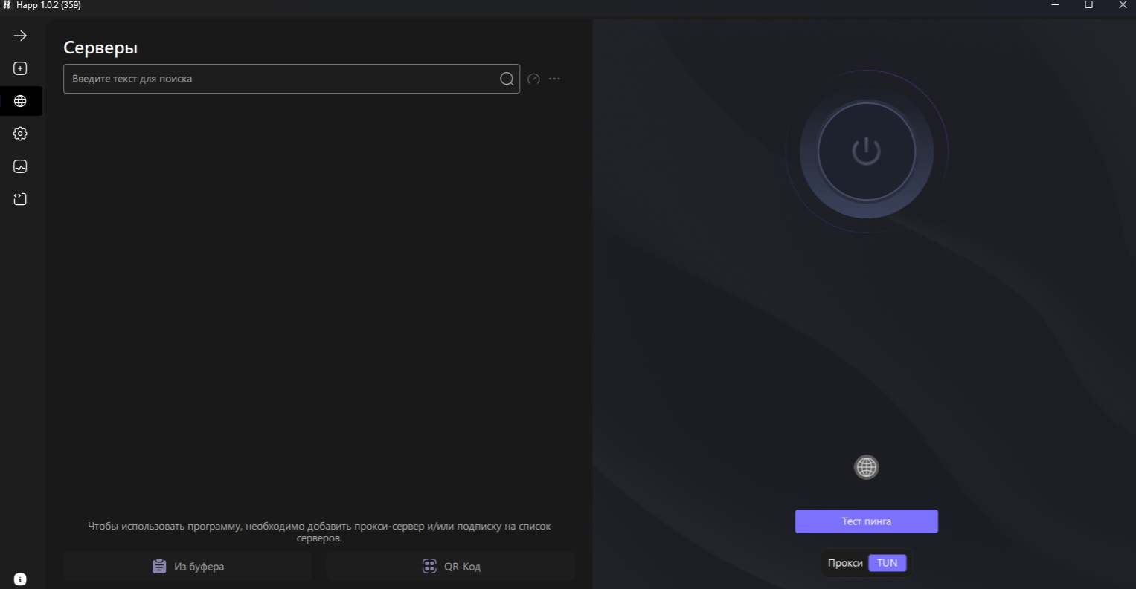Click the speedometer icon next to search
The width and height of the screenshot is (1136, 589).
click(533, 79)
